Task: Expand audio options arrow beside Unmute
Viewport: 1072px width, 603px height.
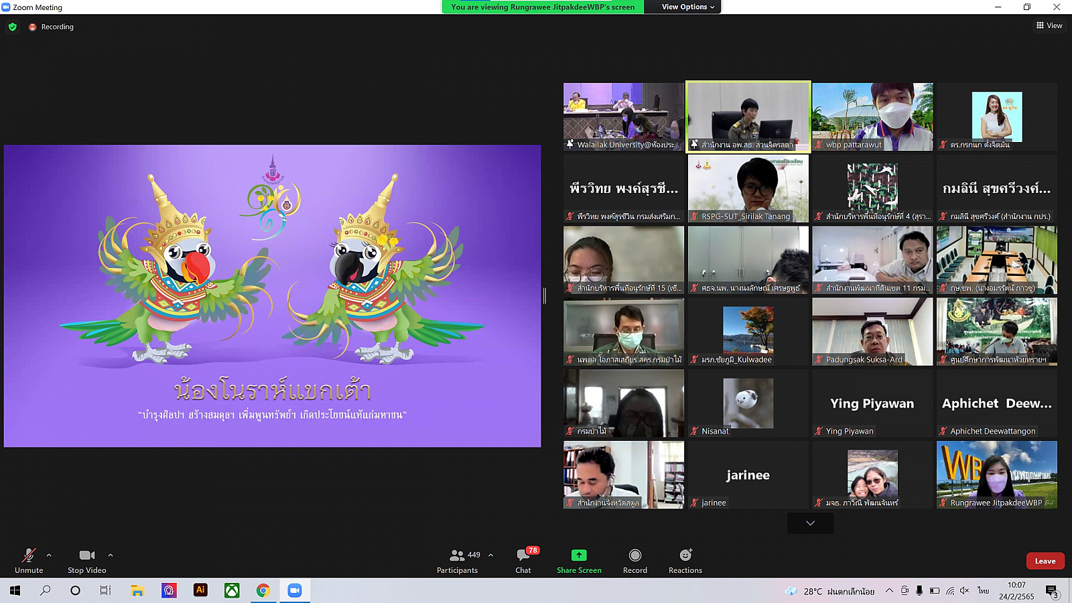Action: [49, 555]
